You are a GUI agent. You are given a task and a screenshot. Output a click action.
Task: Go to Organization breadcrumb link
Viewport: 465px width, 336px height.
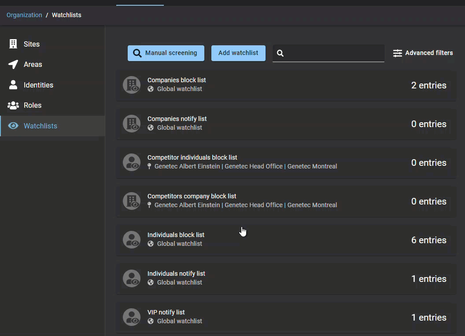(24, 15)
